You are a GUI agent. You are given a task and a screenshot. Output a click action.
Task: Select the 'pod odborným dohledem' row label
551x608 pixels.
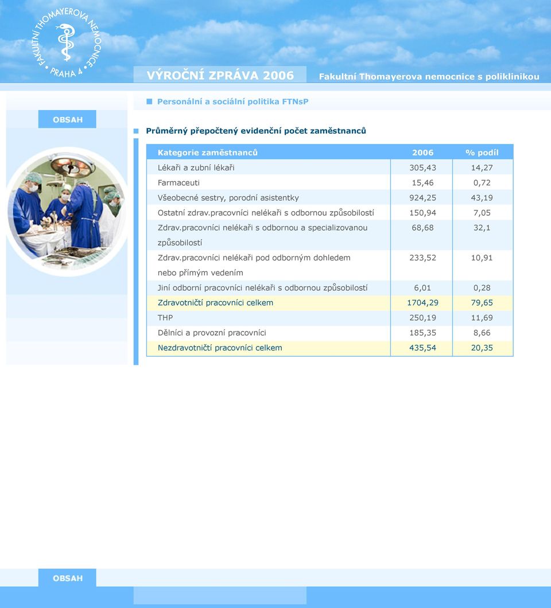point(254,265)
